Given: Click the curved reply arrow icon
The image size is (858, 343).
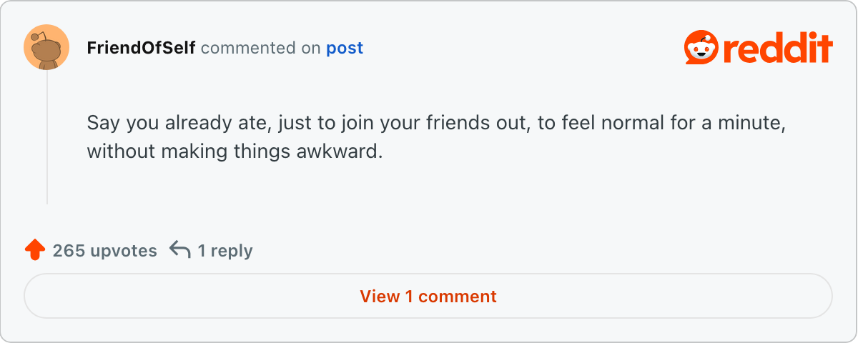Looking at the screenshot, I should coord(180,250).
